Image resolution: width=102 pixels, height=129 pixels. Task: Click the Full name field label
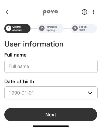[15, 55]
